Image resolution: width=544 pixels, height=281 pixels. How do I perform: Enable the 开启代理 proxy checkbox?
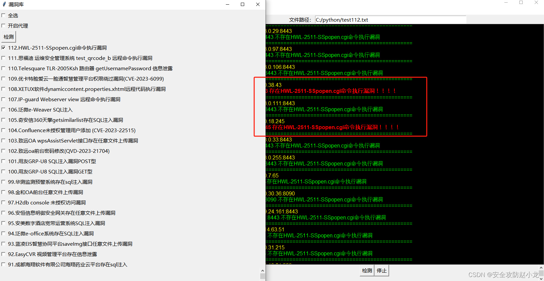(x=3, y=26)
